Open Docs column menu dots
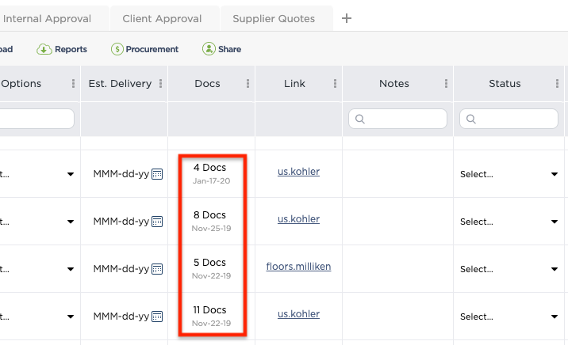 pos(248,83)
